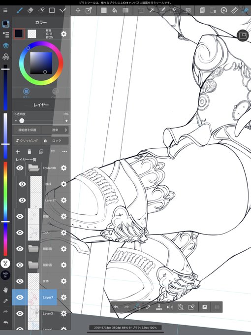Toggle the layers panel sidebar icon
This screenshot has width=251, height=335.
(6, 45)
